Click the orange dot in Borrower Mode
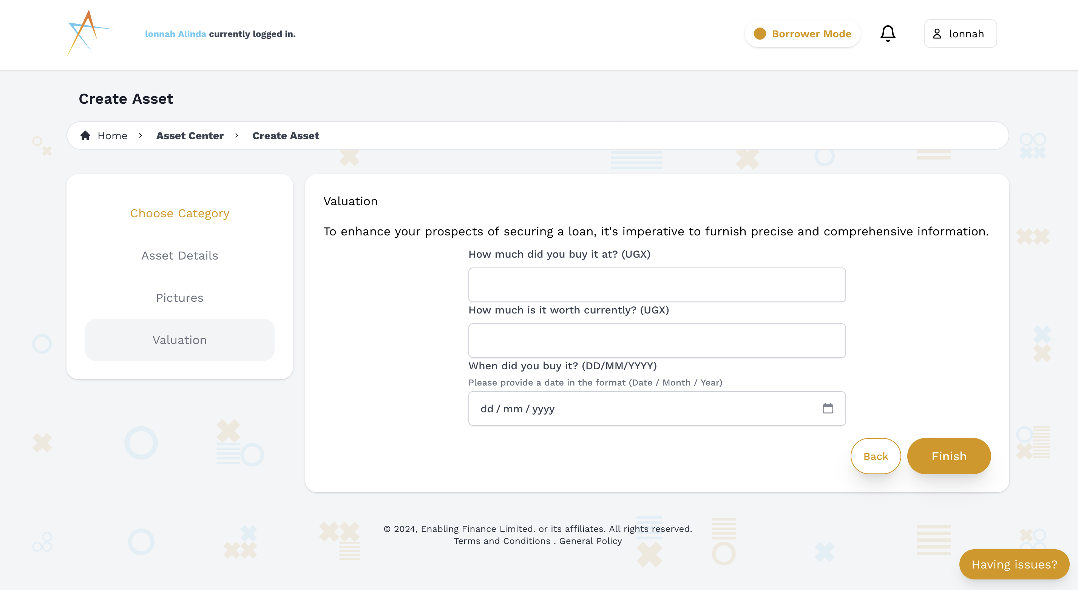1078x590 pixels. click(x=760, y=34)
